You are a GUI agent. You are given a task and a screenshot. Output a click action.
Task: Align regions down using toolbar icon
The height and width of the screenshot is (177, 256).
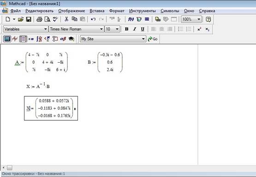[x=119, y=19]
